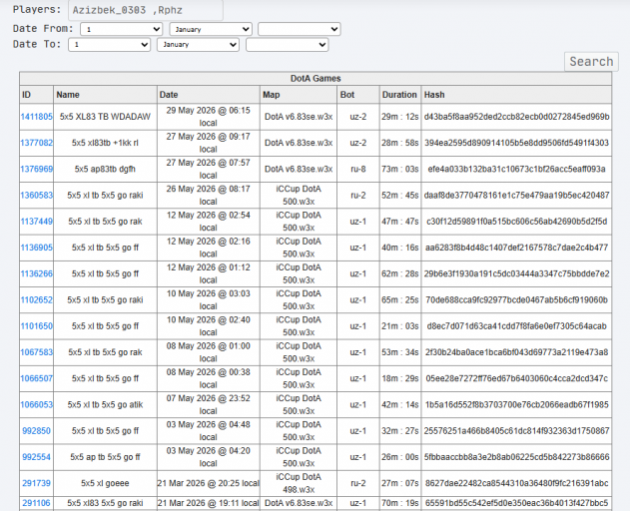The height and width of the screenshot is (511, 630).
Task: Click date '27 May 2026 @ 09:17 local'
Action: 208,143
